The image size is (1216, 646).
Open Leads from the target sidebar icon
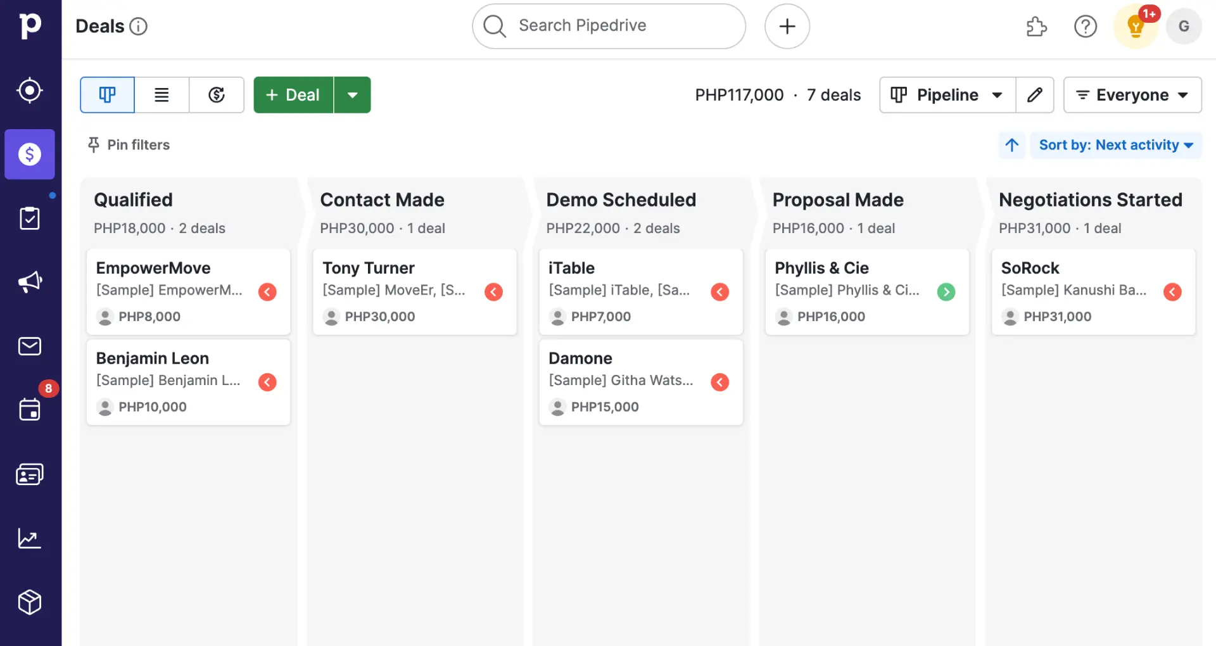pos(30,91)
